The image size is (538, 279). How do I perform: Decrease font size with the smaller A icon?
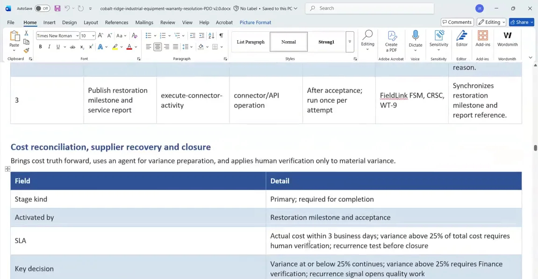pos(109,36)
